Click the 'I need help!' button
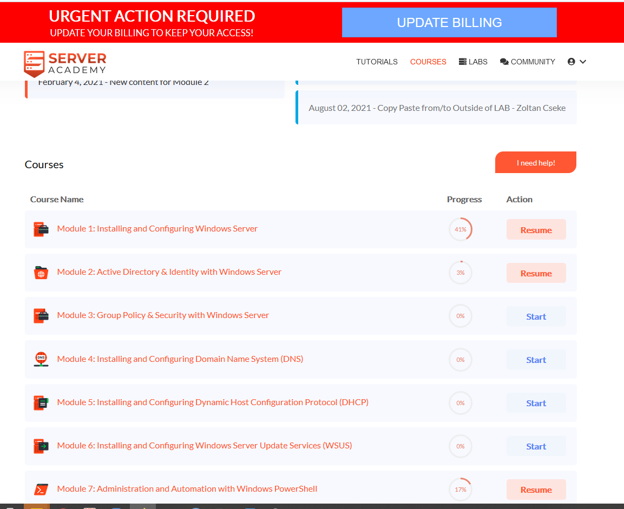624x509 pixels. 535,163
